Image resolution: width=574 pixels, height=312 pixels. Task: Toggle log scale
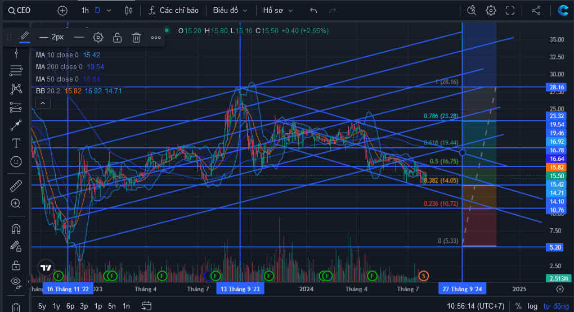pos(532,306)
